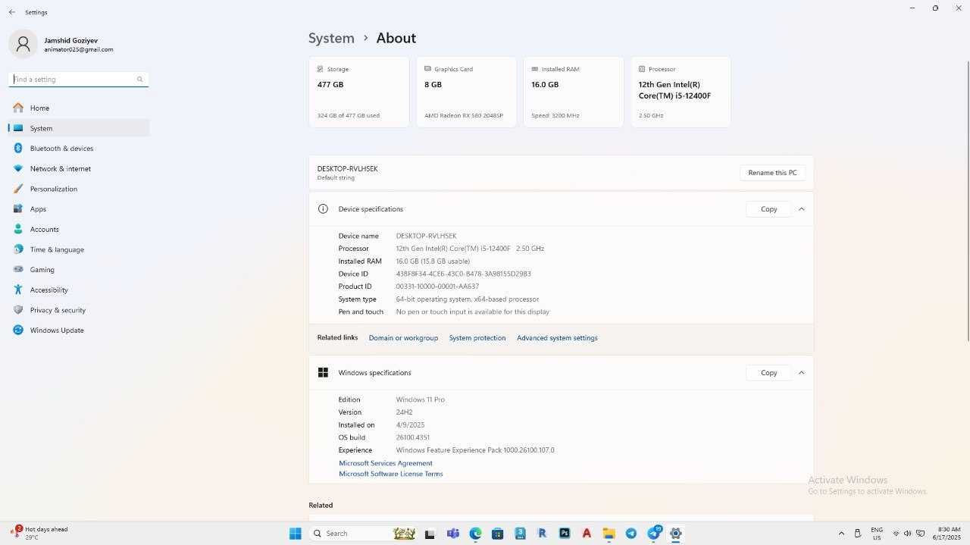The width and height of the screenshot is (970, 545).
Task: Open the Storage 477 GB card
Action: (x=359, y=92)
